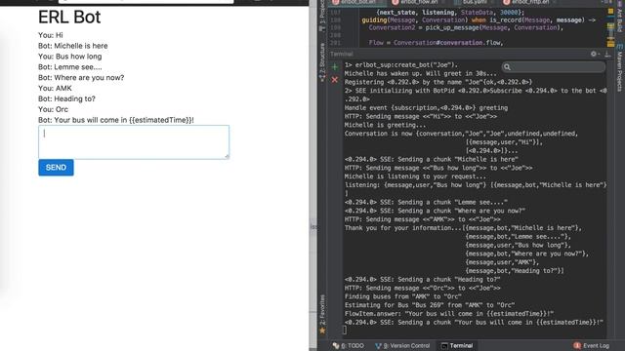Click the chat line 'Bot: Where are you now?'
The width and height of the screenshot is (625, 351).
(81, 78)
